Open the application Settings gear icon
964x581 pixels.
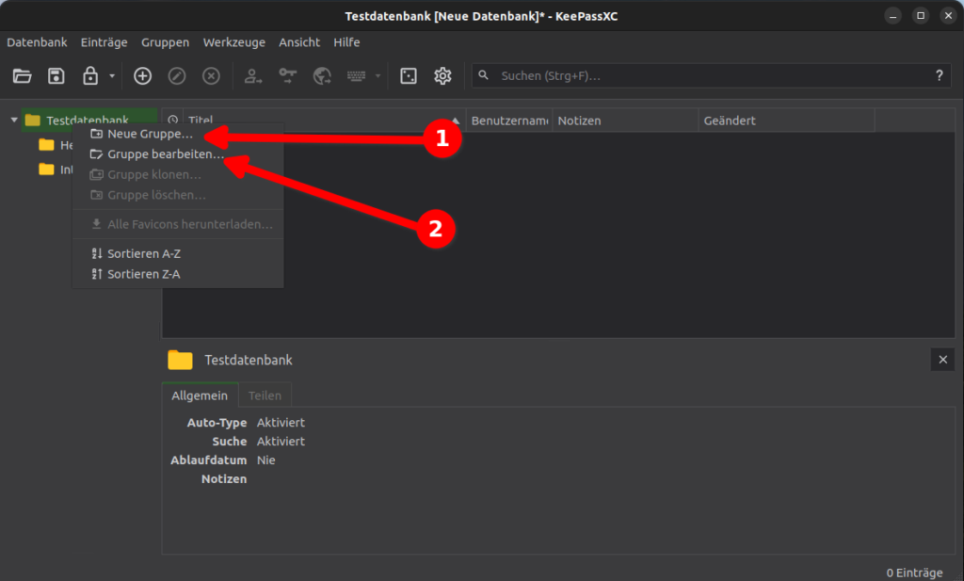point(442,75)
